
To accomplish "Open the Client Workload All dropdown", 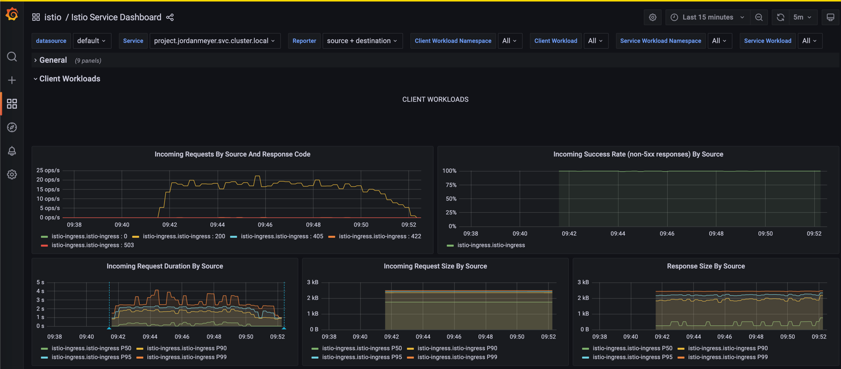I will pos(595,41).
